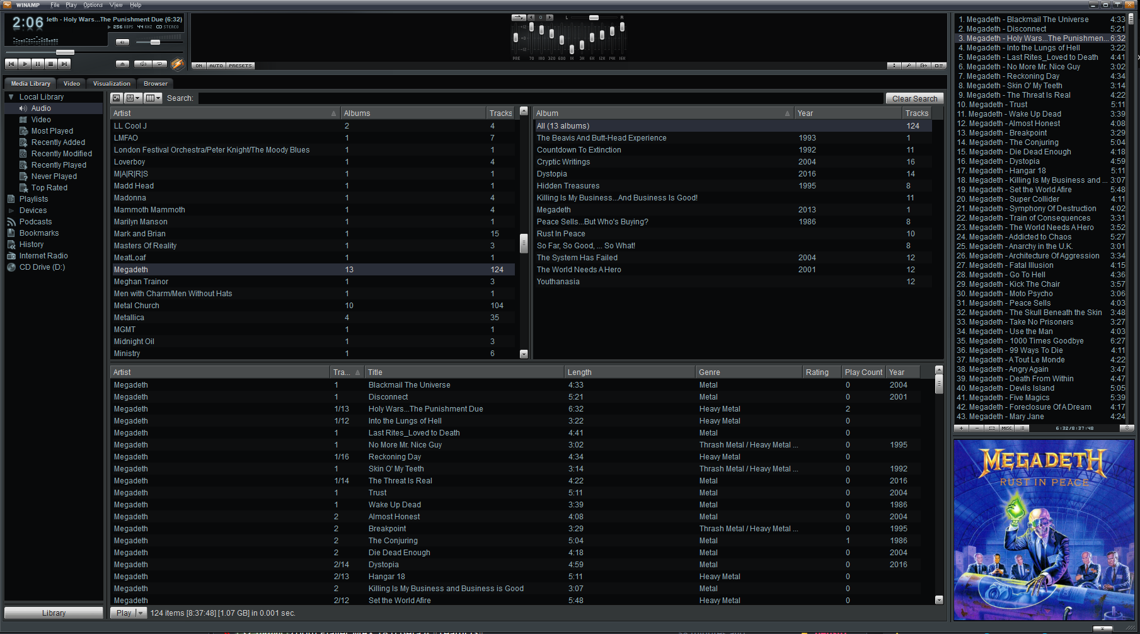Select Rust In Peace album
This screenshot has height=634, width=1140.
click(732, 234)
